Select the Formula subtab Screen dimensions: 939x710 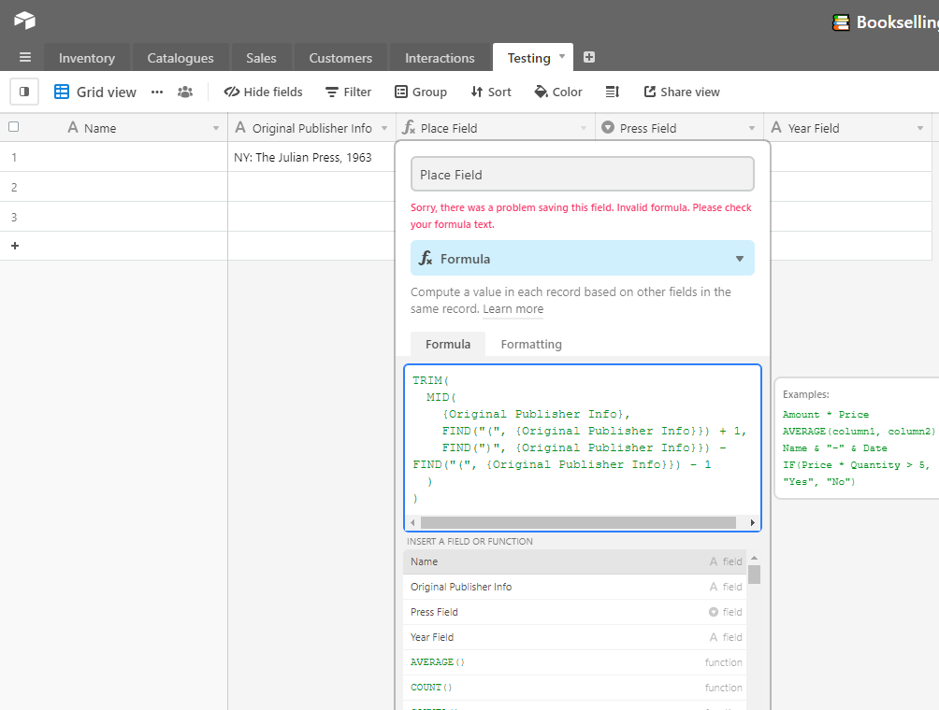[x=448, y=345]
